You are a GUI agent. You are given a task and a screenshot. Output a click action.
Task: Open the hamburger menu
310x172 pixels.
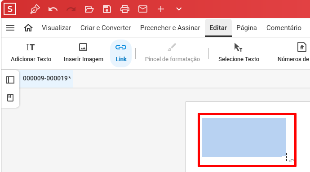(x=10, y=28)
